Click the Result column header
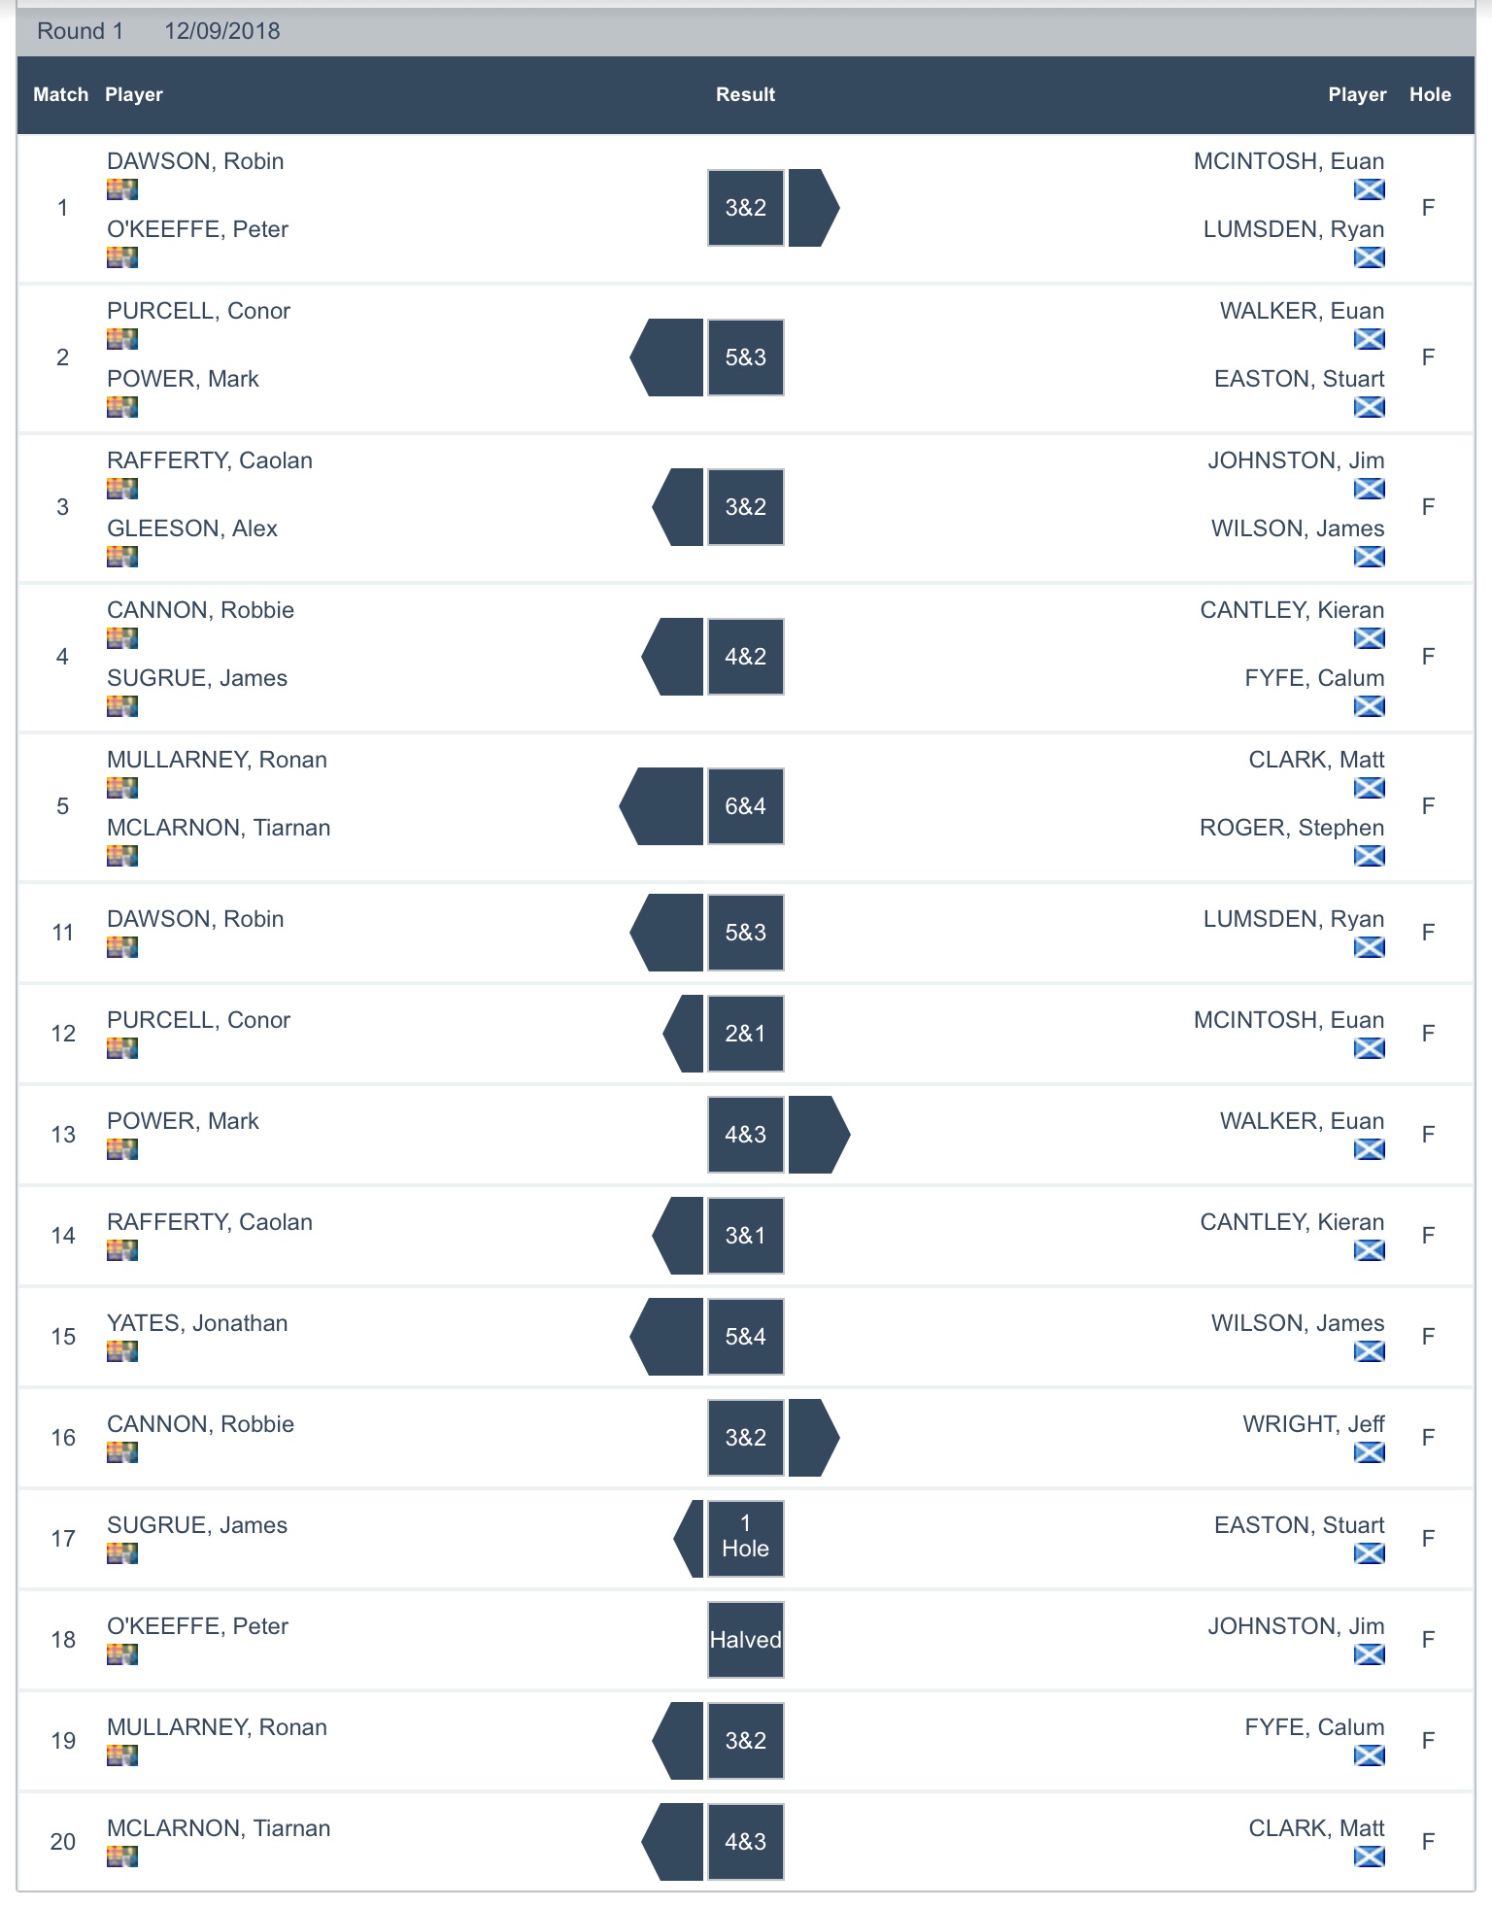 (x=745, y=94)
